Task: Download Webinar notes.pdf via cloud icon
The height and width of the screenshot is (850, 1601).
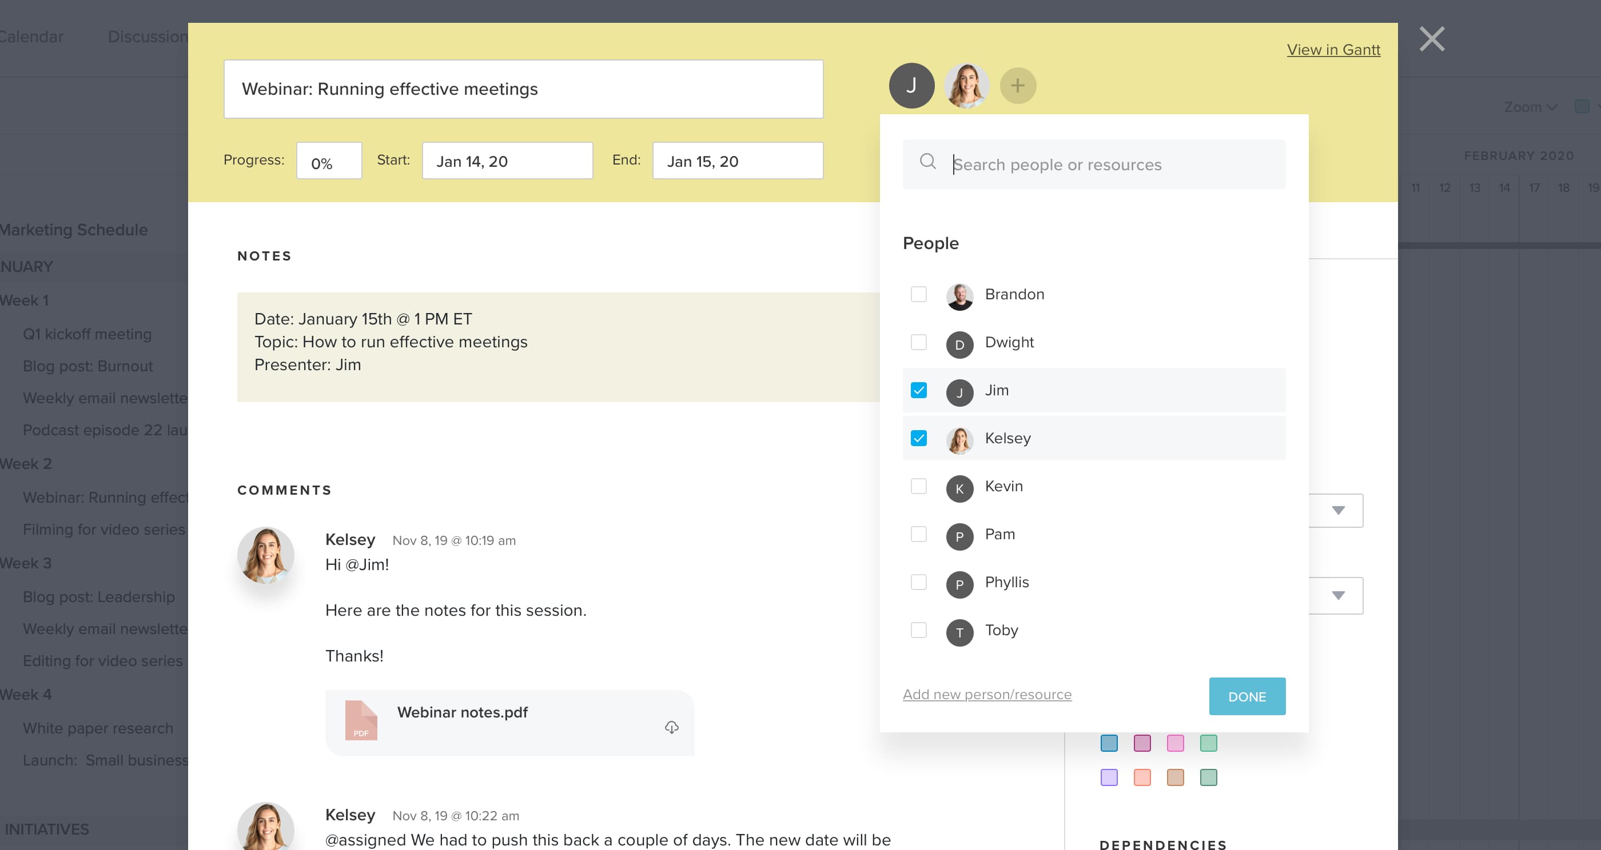Action: pos(671,727)
